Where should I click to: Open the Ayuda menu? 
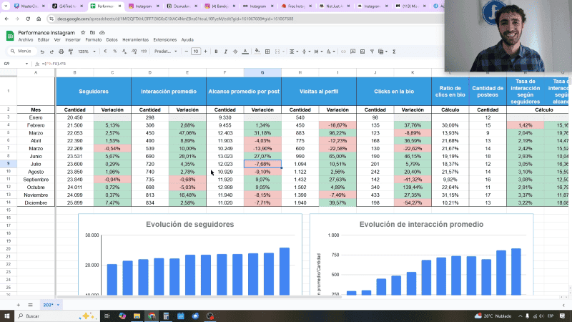pyautogui.click(x=187, y=40)
